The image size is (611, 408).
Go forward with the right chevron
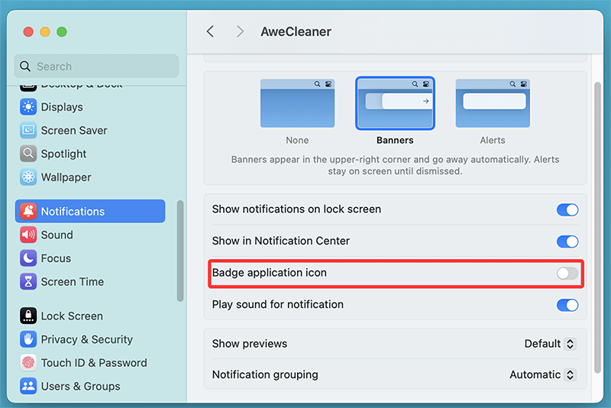(240, 31)
